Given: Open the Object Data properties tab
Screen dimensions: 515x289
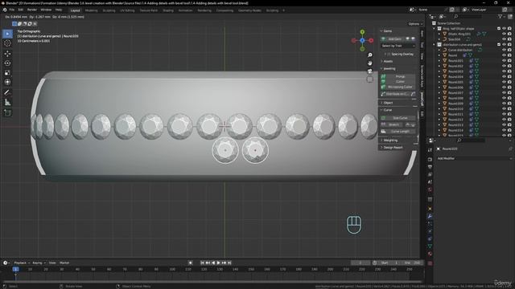Looking at the screenshot, I should tap(430, 246).
